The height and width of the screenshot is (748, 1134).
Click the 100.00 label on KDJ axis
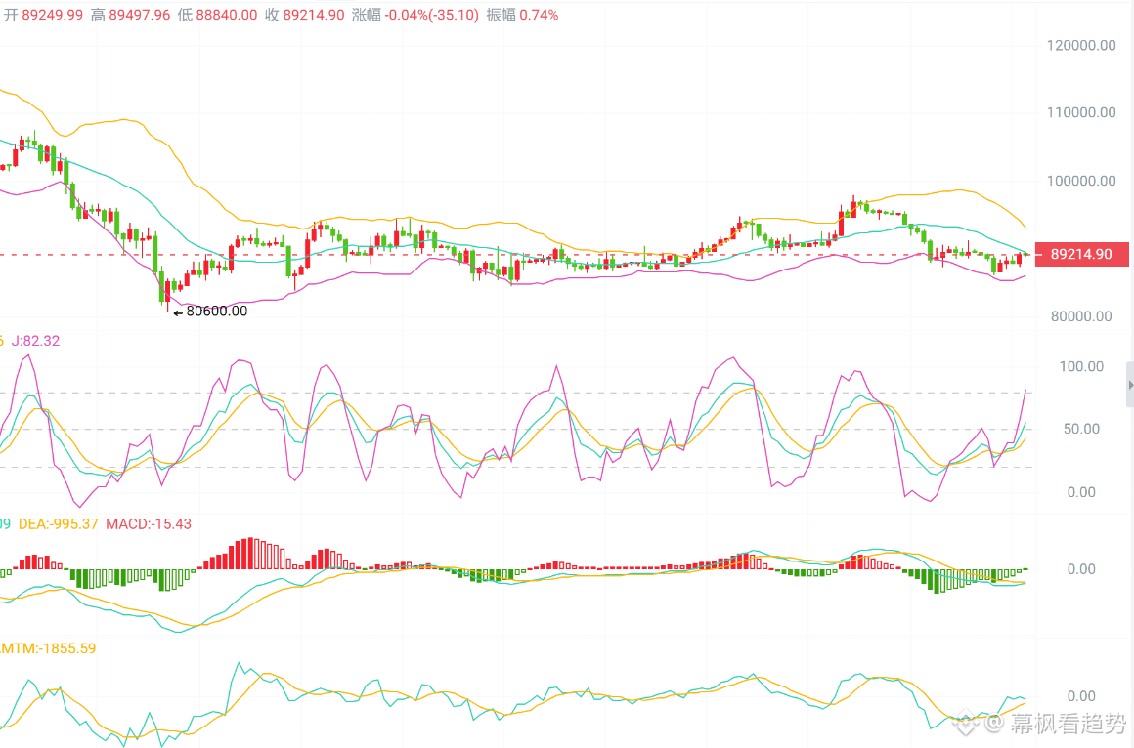tap(1081, 366)
